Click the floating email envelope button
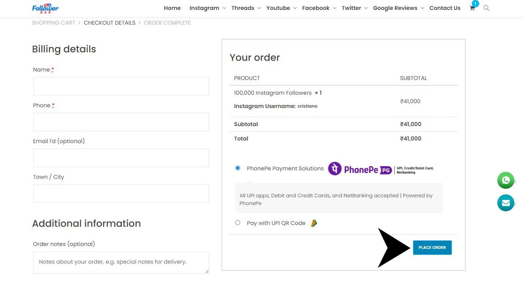The image size is (525, 285). [506, 203]
